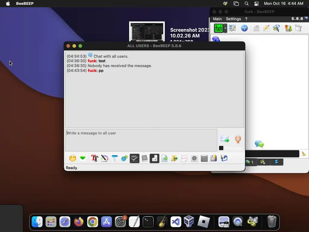Send the message with the envelope arrow icon
Viewport: 309px width, 232px height.
(225, 139)
